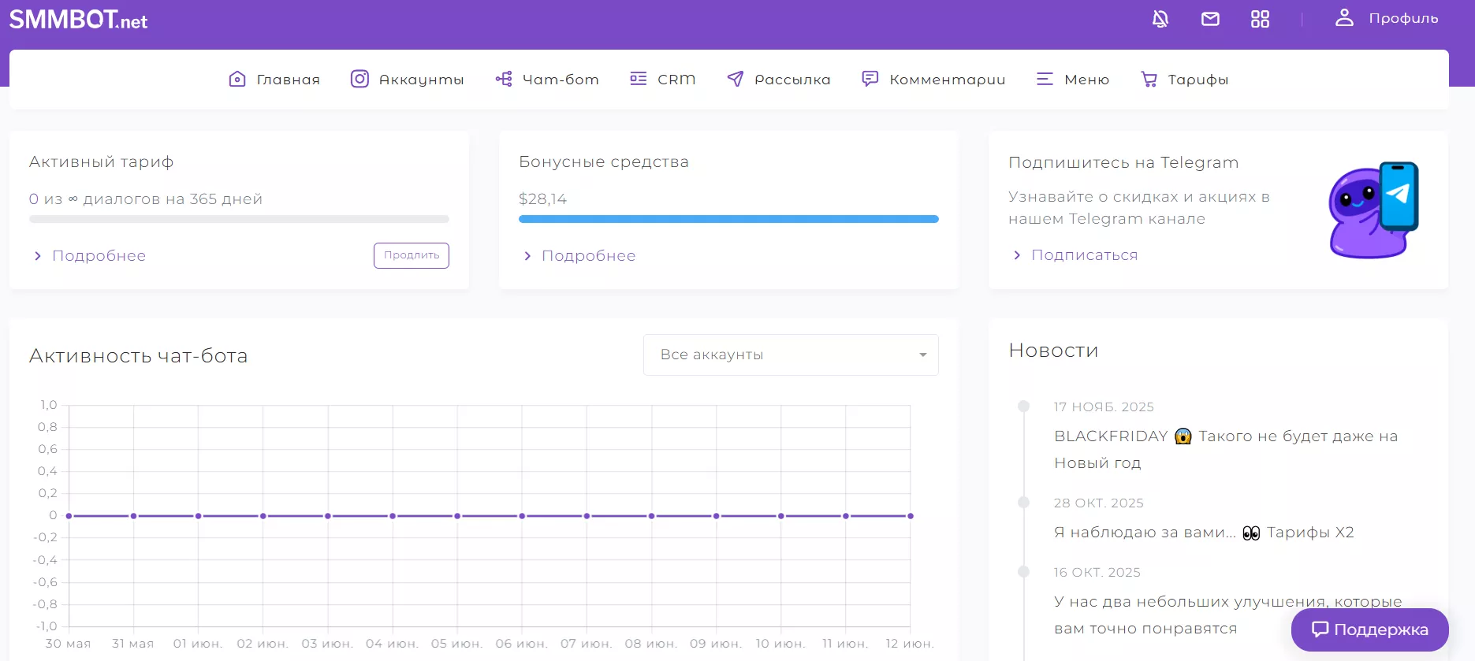Image resolution: width=1475 pixels, height=661 pixels.
Task: Click the Тарифы shopping cart icon
Action: click(x=1149, y=79)
